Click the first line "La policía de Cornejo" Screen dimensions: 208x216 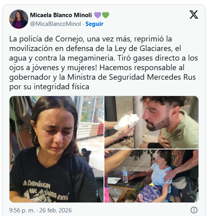click(x=46, y=39)
